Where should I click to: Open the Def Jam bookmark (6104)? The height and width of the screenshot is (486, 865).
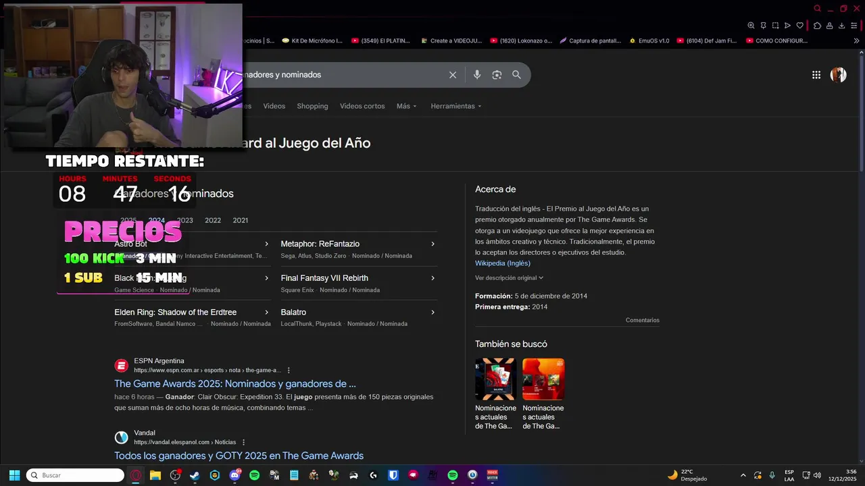click(x=706, y=40)
